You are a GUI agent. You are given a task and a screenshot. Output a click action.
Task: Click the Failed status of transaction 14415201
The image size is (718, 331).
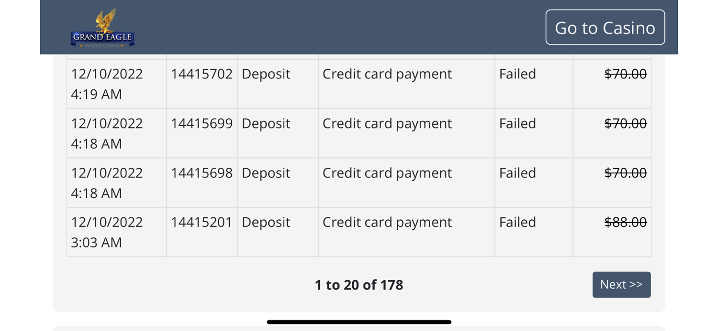click(517, 222)
